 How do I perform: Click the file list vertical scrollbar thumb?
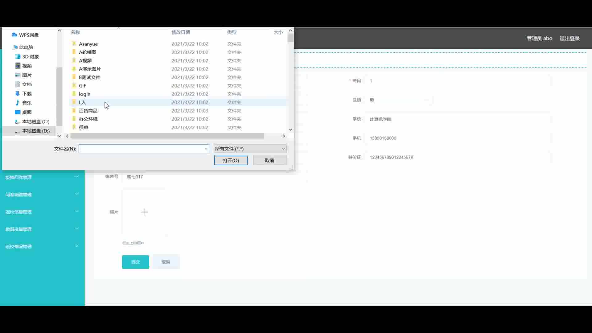click(x=290, y=38)
